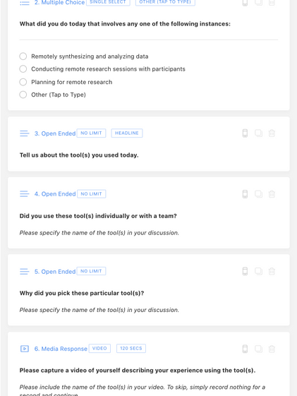Open the 120 SECS tag on question 6

coord(131,348)
